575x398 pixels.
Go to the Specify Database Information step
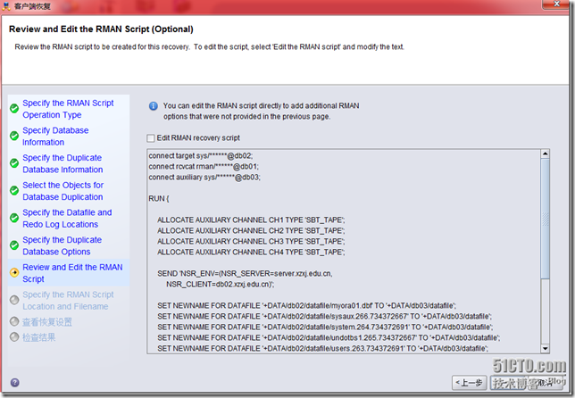pos(55,137)
